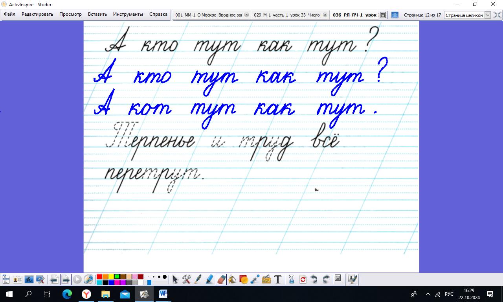The image size is (503, 302).
Task: Open the ExpressPoll icon
Action: 88,279
